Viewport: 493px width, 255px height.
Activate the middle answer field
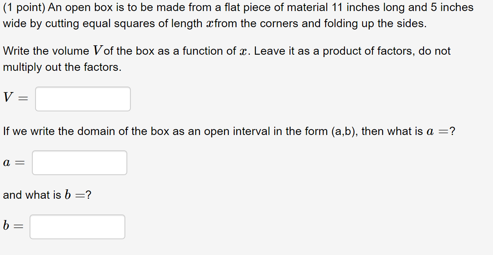tap(79, 163)
